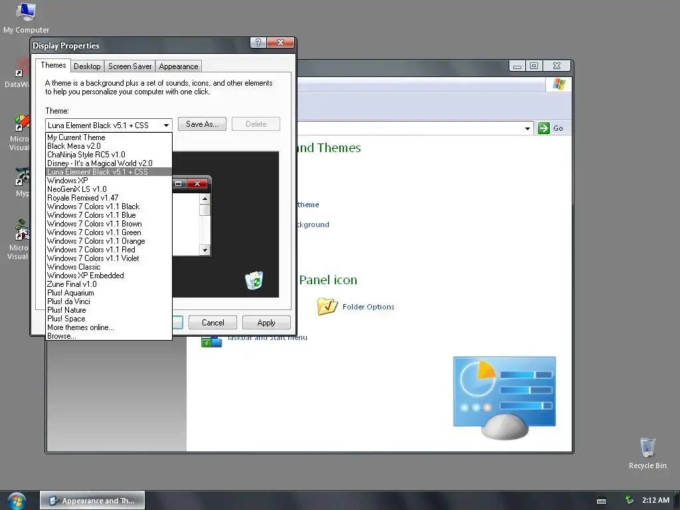Select Royale Remixed v1.47 theme

109,198
